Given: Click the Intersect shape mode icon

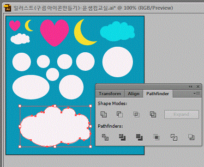Looking at the screenshot, I should [136, 114].
